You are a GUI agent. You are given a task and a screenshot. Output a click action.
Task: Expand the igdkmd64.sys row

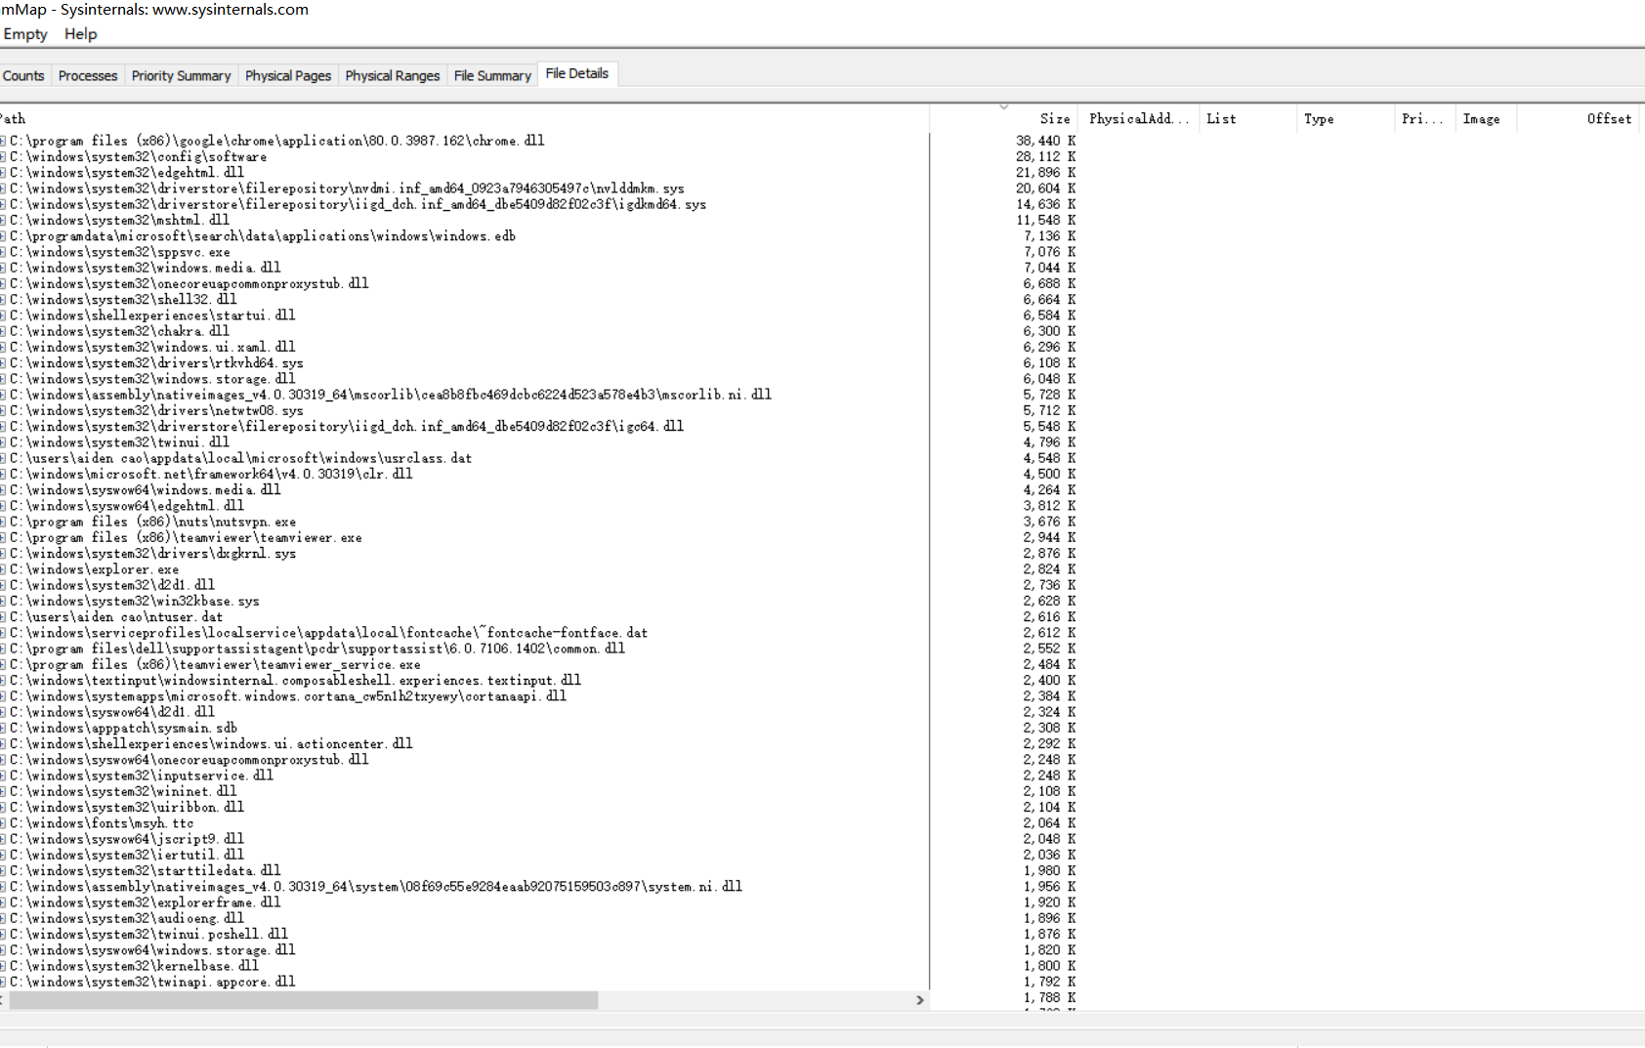click(x=3, y=204)
